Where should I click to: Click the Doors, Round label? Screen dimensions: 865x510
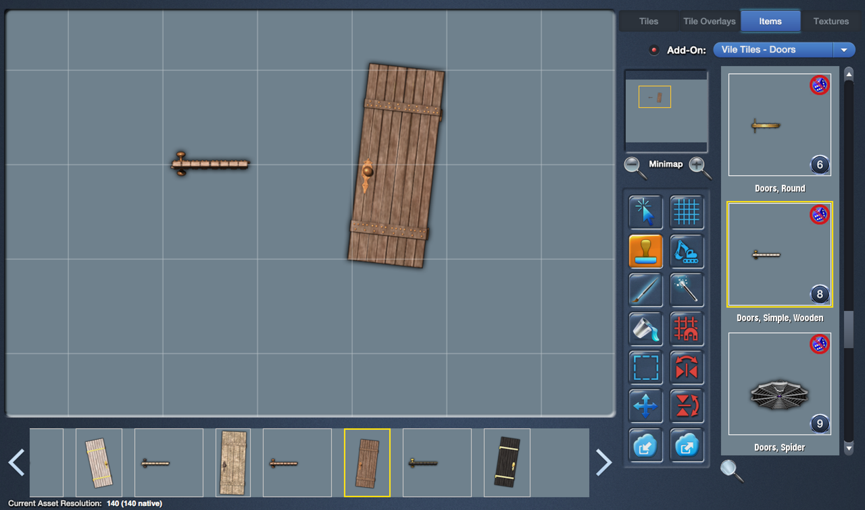(x=780, y=188)
